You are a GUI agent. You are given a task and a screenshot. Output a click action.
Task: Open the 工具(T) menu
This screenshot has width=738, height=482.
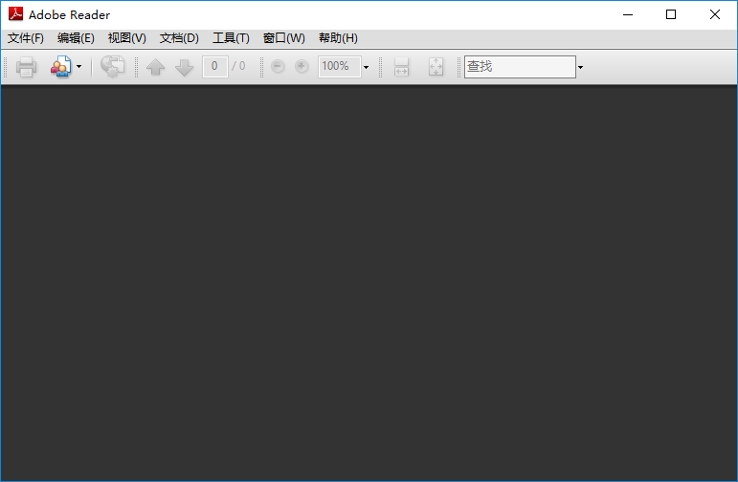click(x=231, y=38)
